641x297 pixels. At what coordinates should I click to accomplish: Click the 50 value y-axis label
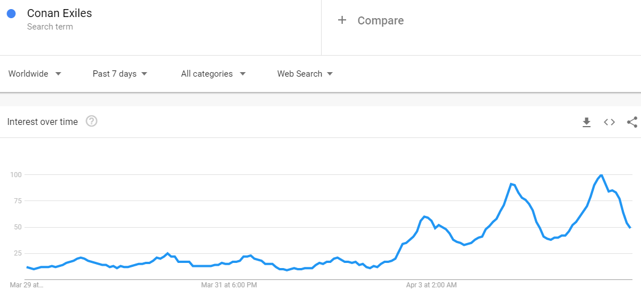click(18, 227)
